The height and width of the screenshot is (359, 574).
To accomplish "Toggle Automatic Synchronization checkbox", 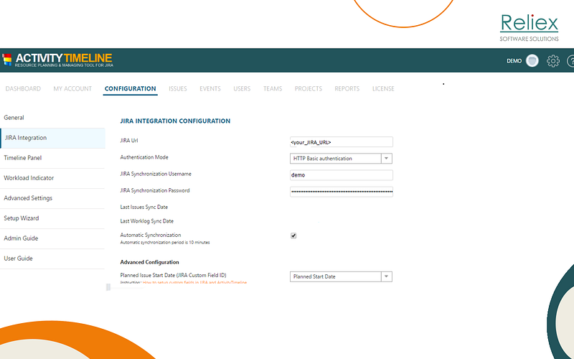I will point(293,236).
